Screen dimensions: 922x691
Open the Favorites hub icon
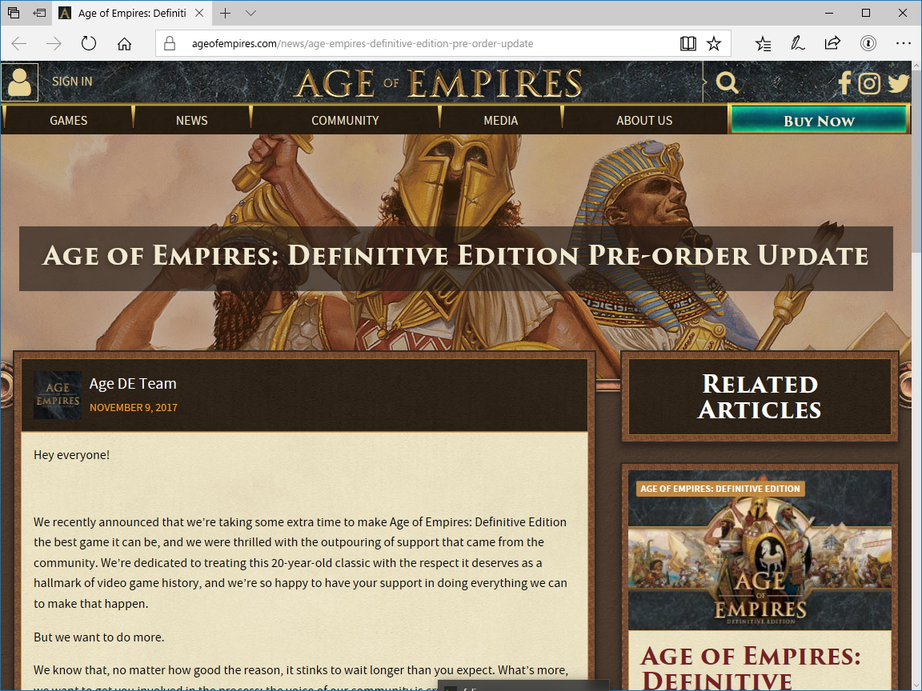763,43
